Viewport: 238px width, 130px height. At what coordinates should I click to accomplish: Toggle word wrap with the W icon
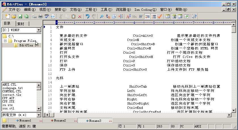tap(141, 16)
